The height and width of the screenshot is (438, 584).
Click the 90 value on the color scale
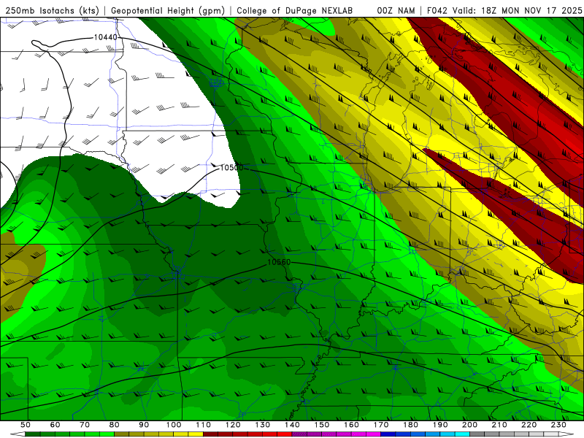point(144,425)
